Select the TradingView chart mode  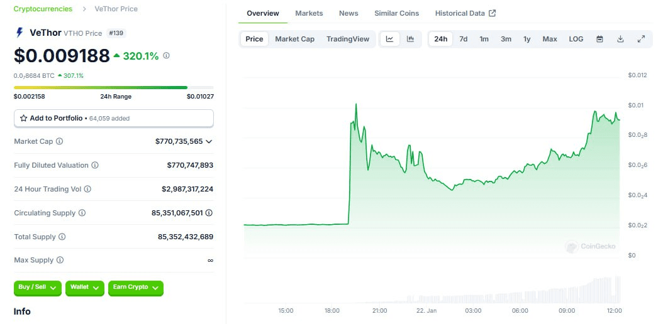tap(348, 39)
